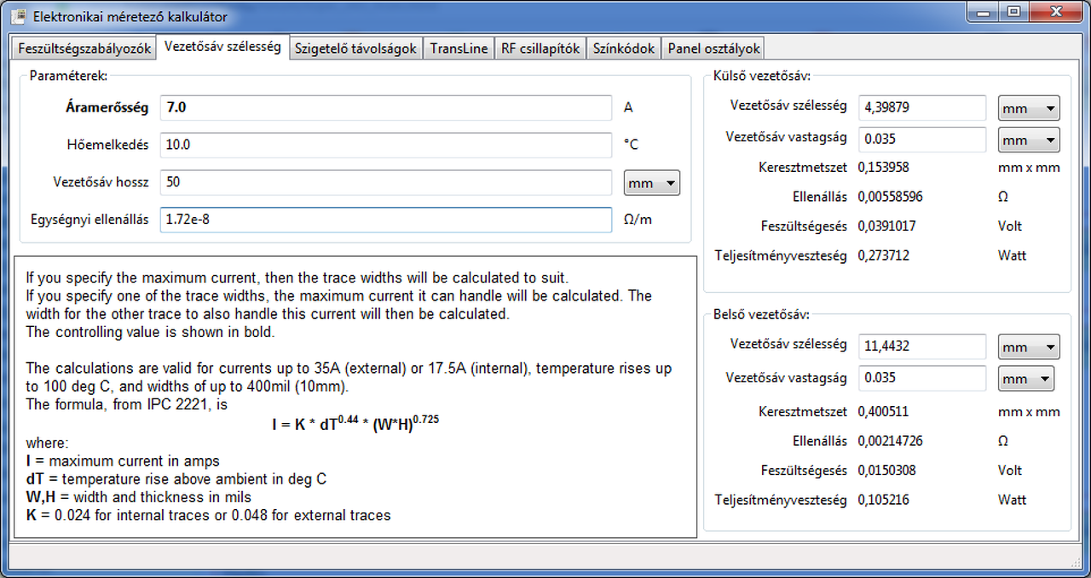Open the TransLine tab
This screenshot has width=1091, height=578.
(x=459, y=49)
